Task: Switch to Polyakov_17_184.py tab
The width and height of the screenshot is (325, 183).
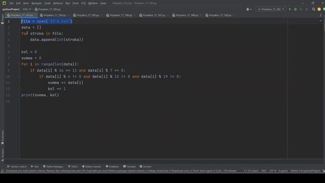Action: click(54, 15)
